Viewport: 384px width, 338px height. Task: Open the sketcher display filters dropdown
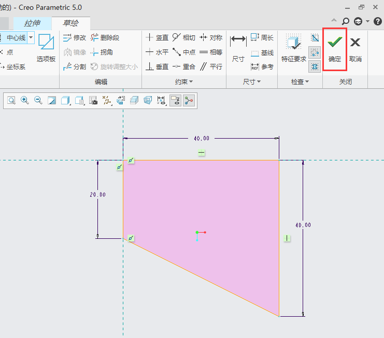click(x=161, y=101)
